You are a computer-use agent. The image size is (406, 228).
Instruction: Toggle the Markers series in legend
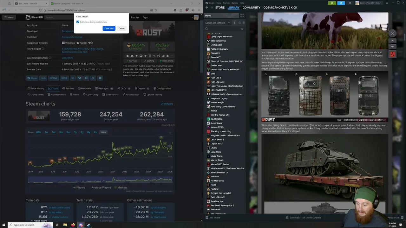tap(121, 187)
